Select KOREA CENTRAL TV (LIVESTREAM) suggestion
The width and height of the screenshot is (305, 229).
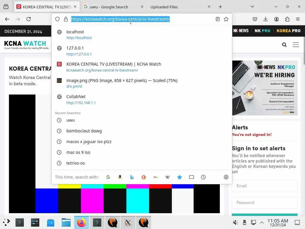point(141,67)
